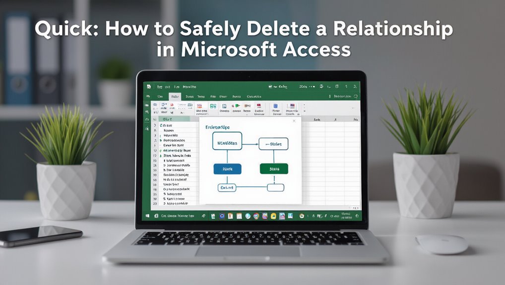Close the relationship diagram dialog
This screenshot has height=285, width=505.
(294, 121)
